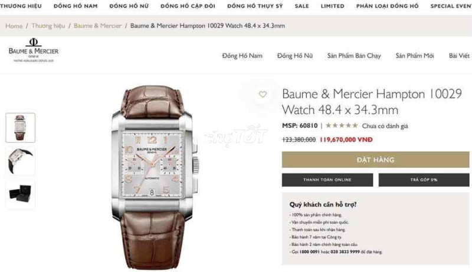Rate product using the five stars
Viewport: 472px width, 272px height.
[x=342, y=125]
